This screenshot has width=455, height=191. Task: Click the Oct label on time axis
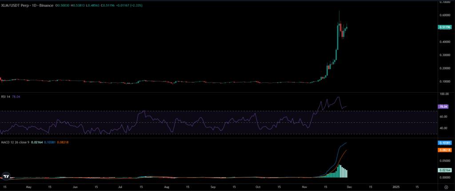click(x=258, y=187)
